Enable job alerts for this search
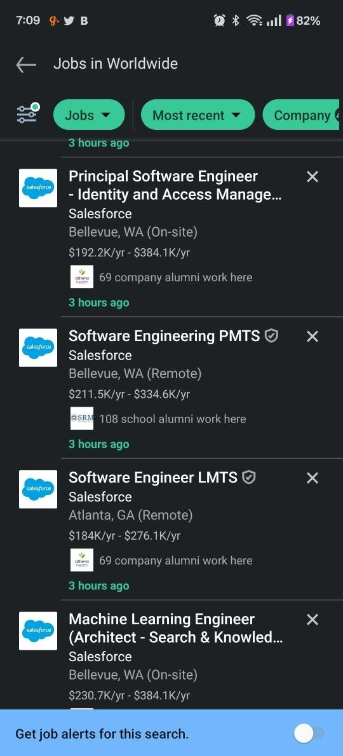The image size is (343, 756). [x=309, y=734]
